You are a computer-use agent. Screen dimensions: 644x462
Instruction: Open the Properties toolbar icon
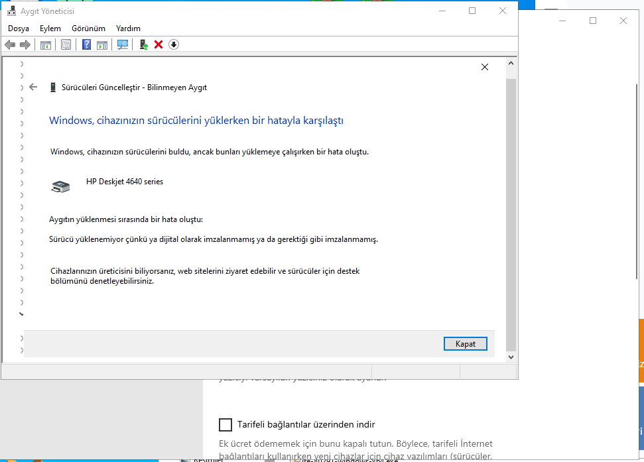[x=66, y=44]
